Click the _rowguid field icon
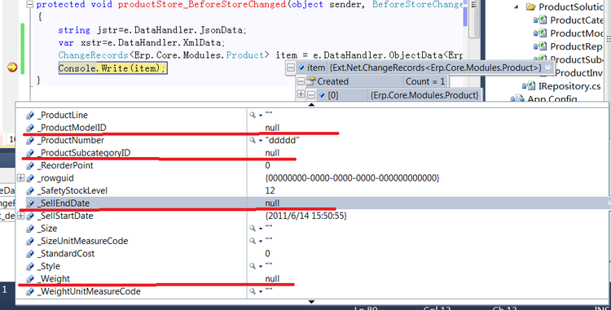611x310 pixels. (x=30, y=178)
